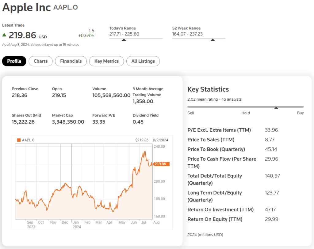Open the Profile tab
Viewport: 314px width, 249px height.
14,61
